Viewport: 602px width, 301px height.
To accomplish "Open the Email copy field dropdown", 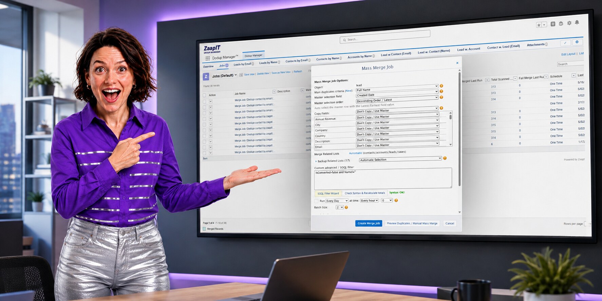I will 397,145.
